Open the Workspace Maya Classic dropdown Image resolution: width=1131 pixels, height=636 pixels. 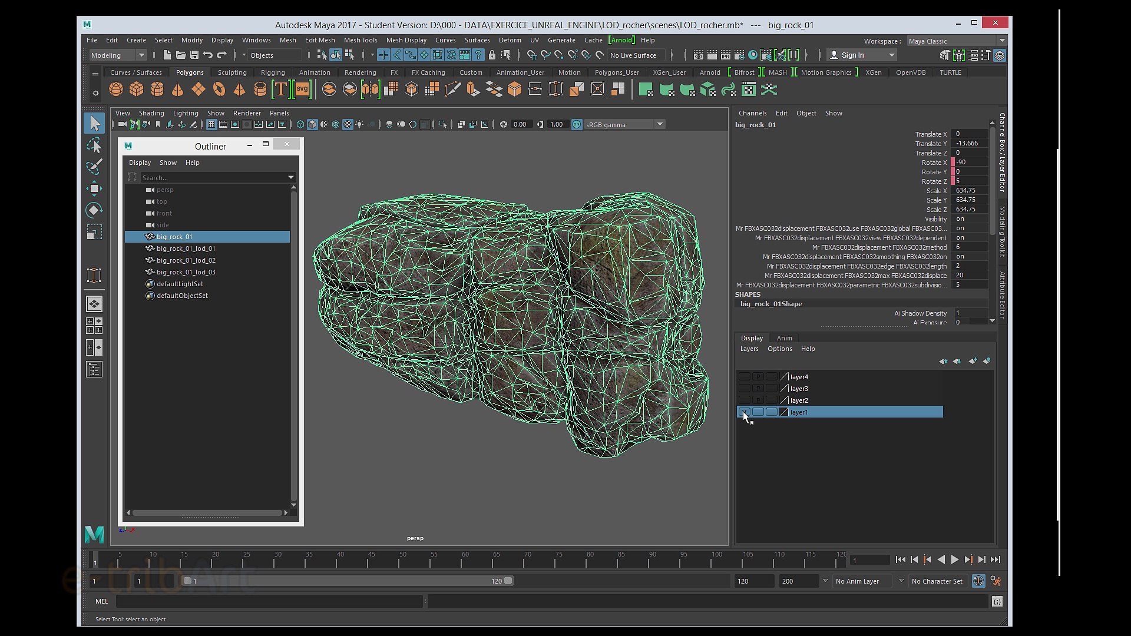tap(956, 41)
